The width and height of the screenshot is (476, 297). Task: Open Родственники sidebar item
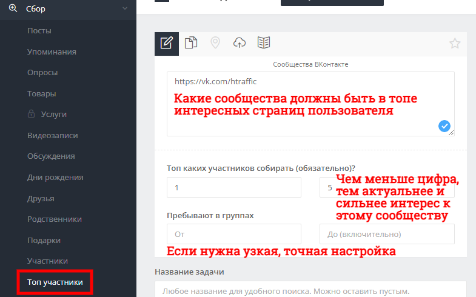(55, 219)
